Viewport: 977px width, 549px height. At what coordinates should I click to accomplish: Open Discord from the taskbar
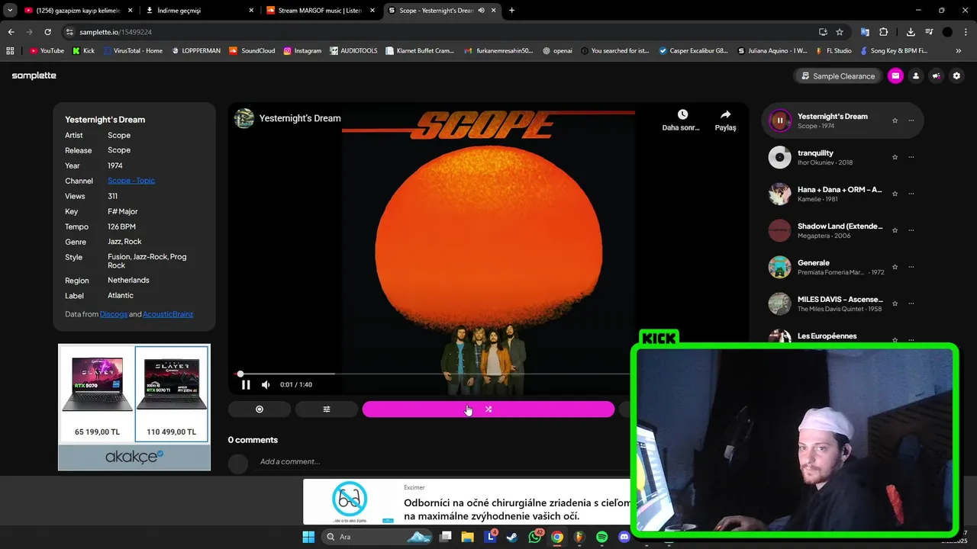point(624,537)
